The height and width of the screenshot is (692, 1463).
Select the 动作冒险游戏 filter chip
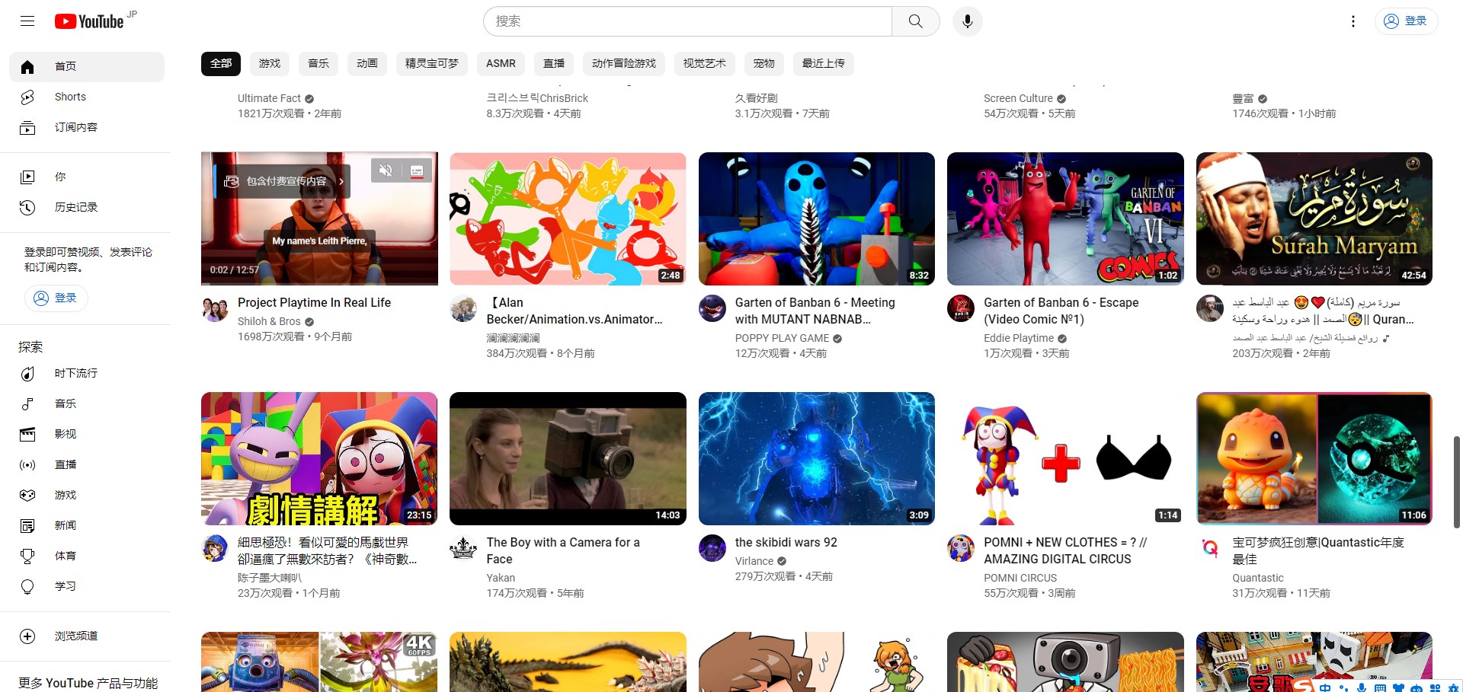tap(624, 64)
